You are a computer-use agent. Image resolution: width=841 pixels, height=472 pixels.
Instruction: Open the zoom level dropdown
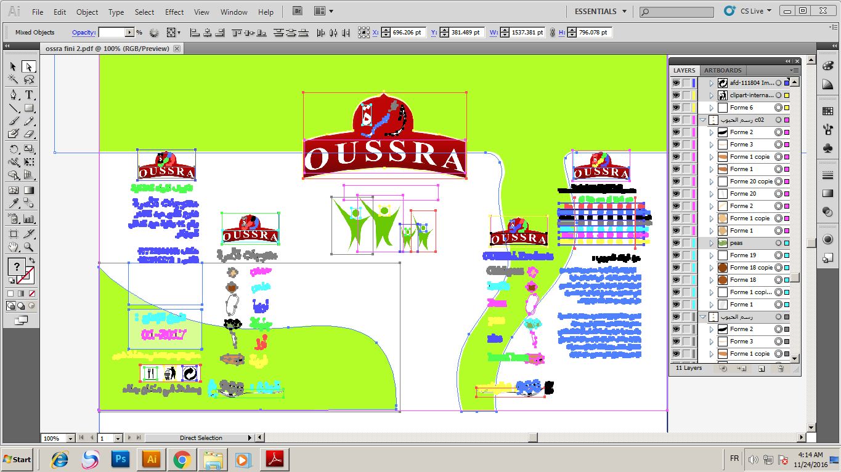pyautogui.click(x=70, y=438)
